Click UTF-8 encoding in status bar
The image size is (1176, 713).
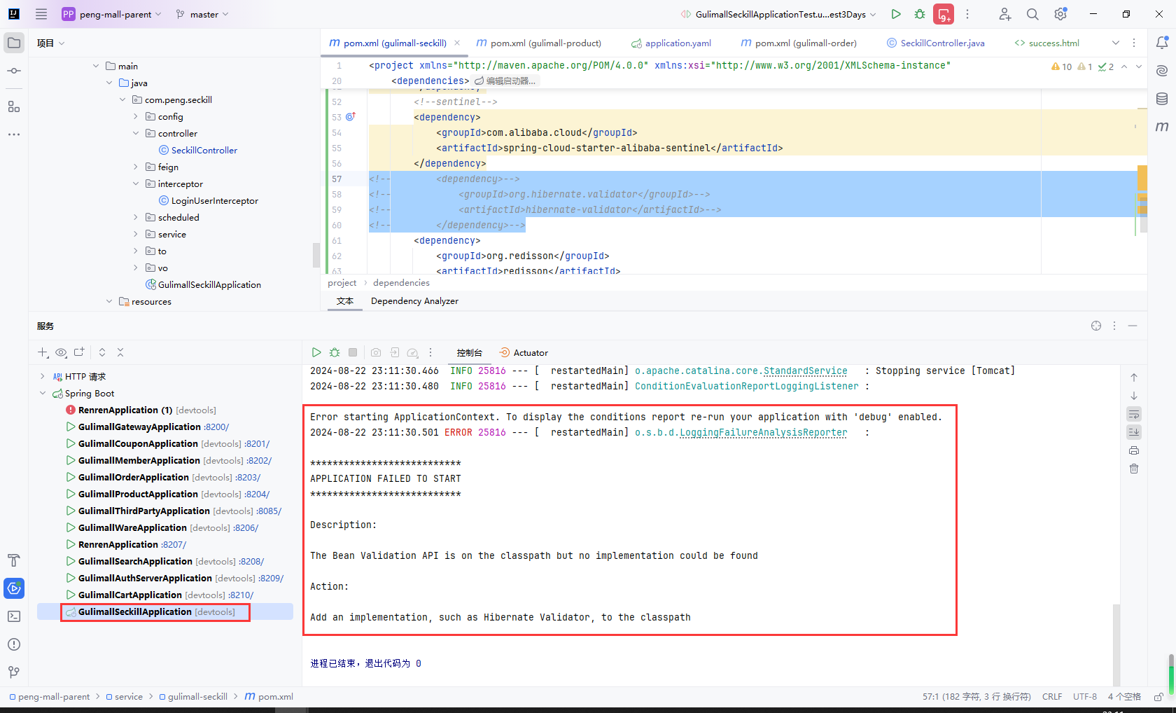point(1085,697)
